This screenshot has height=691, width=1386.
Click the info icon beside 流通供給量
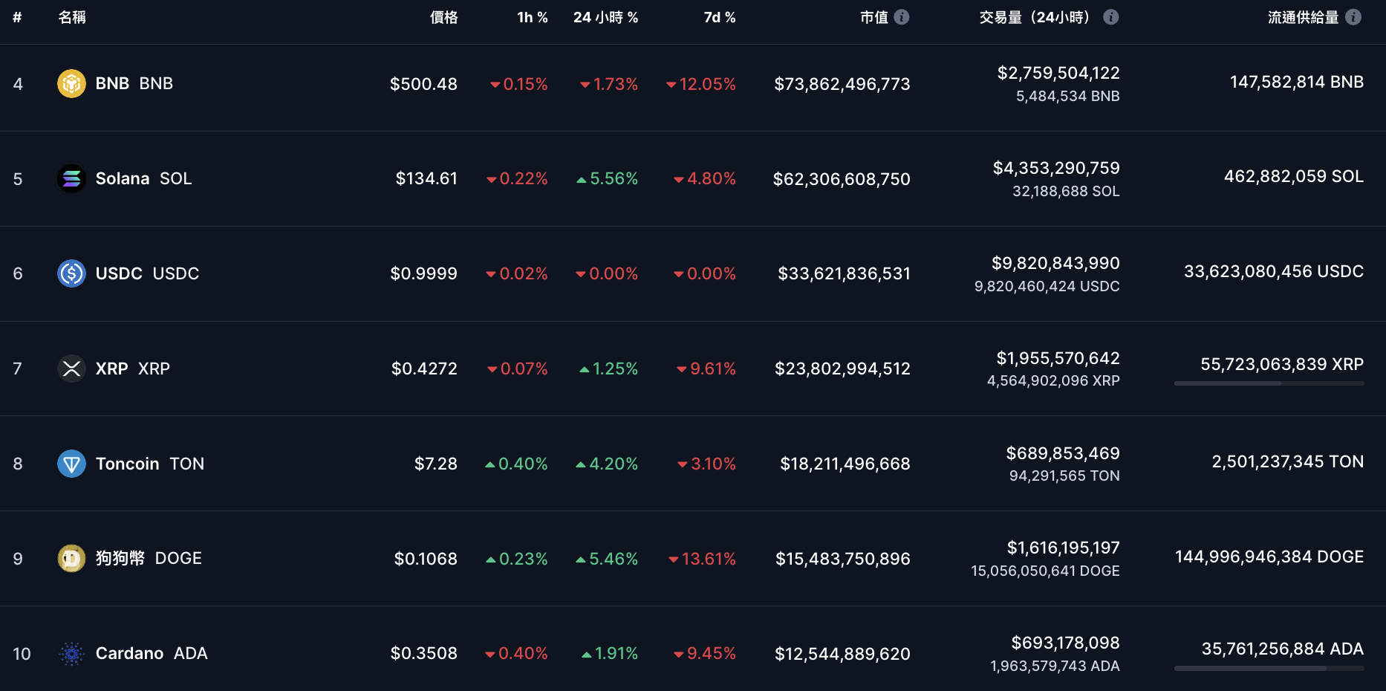pos(1353,17)
